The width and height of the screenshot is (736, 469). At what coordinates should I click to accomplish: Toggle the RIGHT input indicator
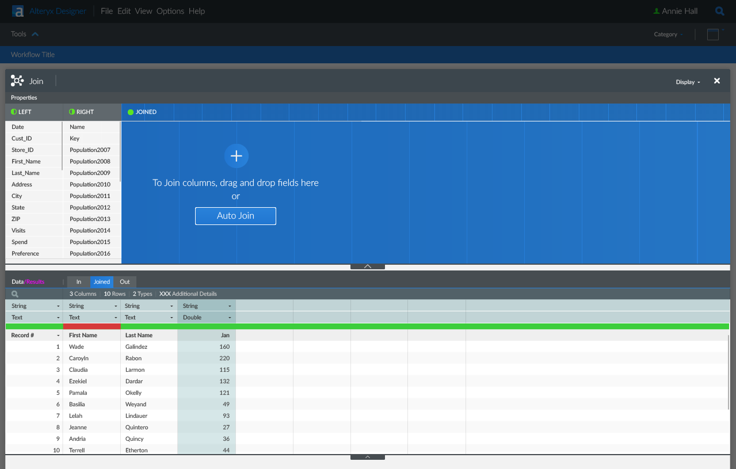(x=72, y=112)
